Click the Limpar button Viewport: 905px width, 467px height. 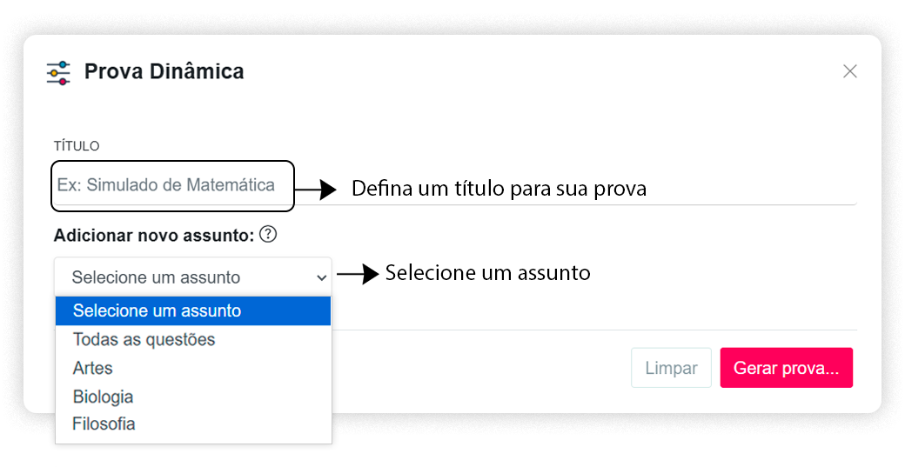pyautogui.click(x=671, y=368)
